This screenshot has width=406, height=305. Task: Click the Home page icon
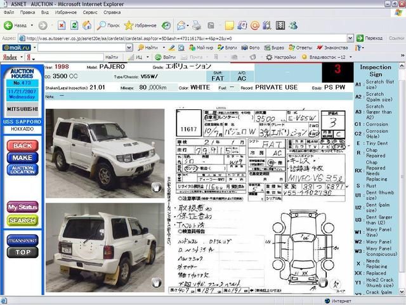coord(87,25)
